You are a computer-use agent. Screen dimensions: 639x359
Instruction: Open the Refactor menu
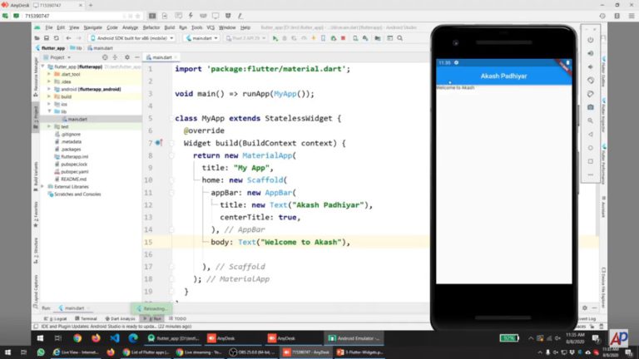[x=150, y=27]
